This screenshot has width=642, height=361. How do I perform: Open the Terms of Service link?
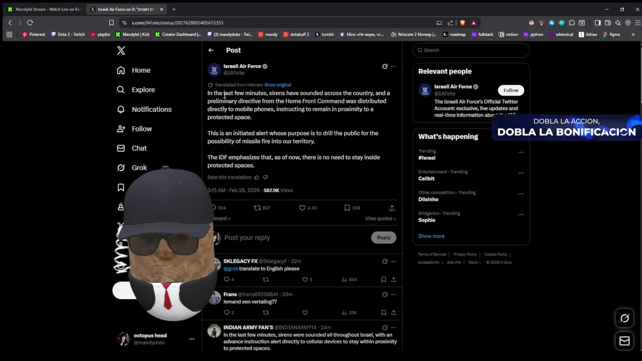point(432,255)
